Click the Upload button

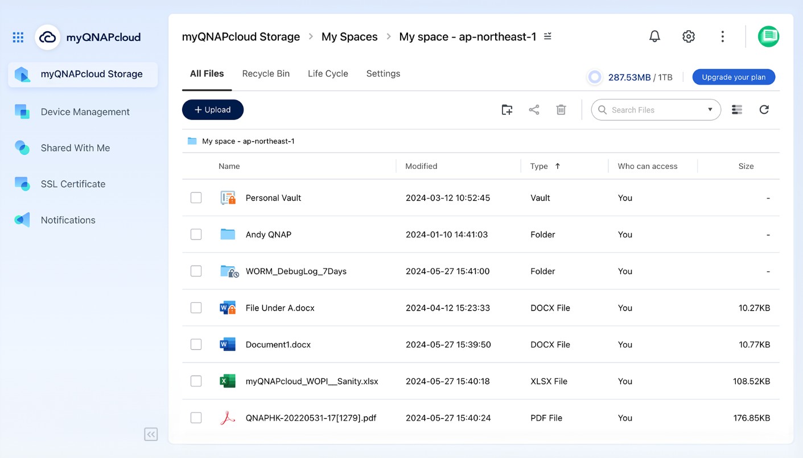(212, 109)
